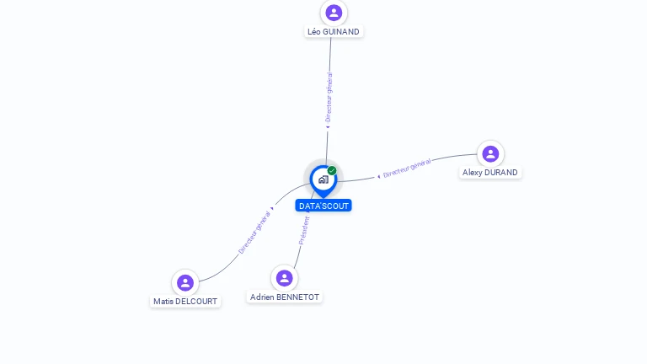Click arrow marker on Alexy DURAND edge
The height and width of the screenshot is (364, 647).
378,177
